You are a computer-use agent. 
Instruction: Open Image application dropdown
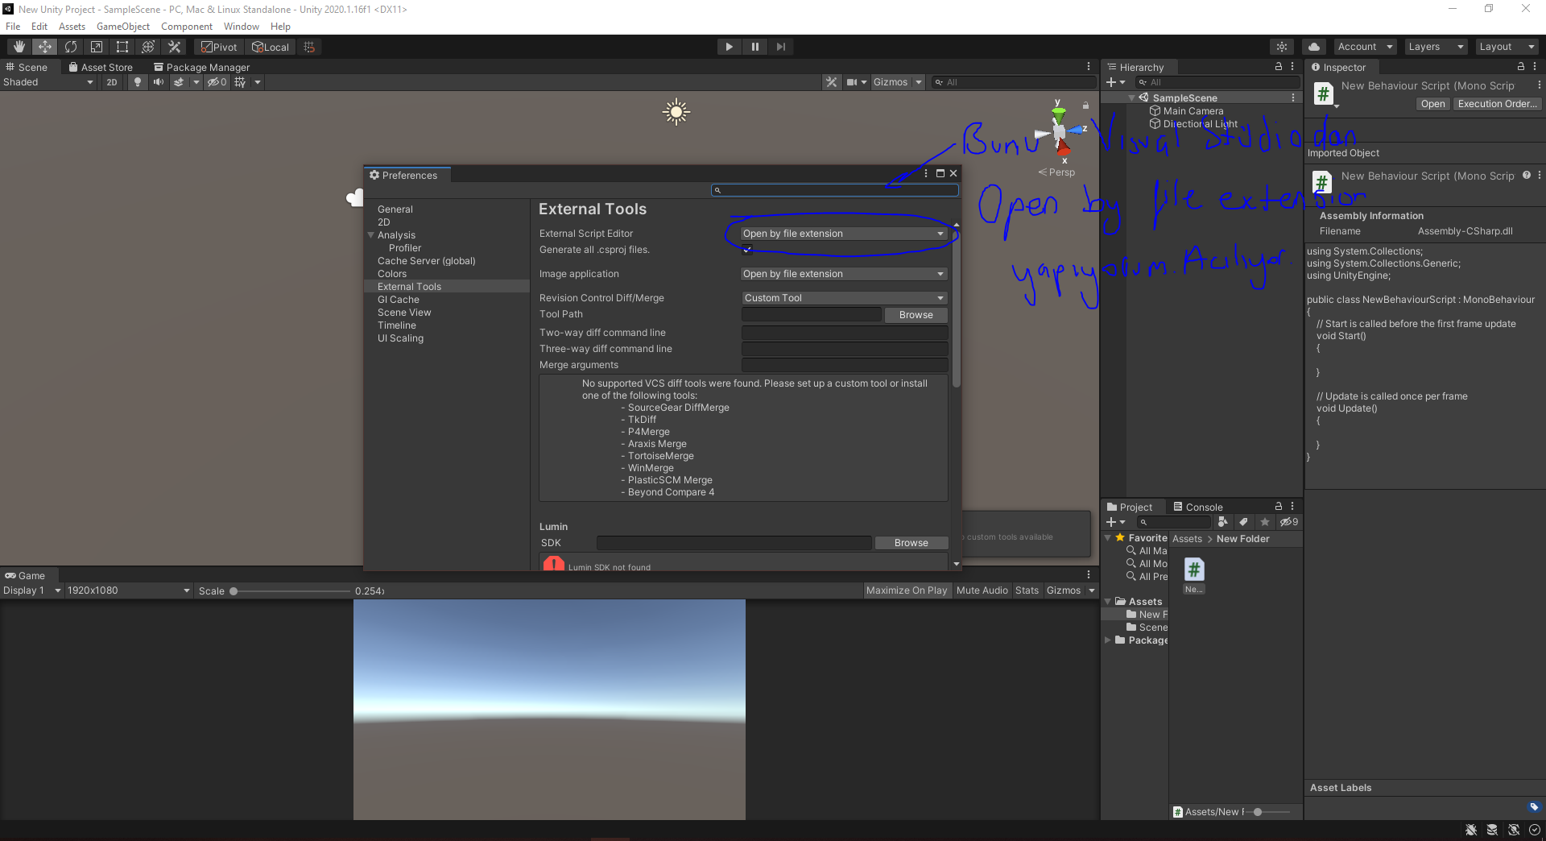[x=843, y=274]
